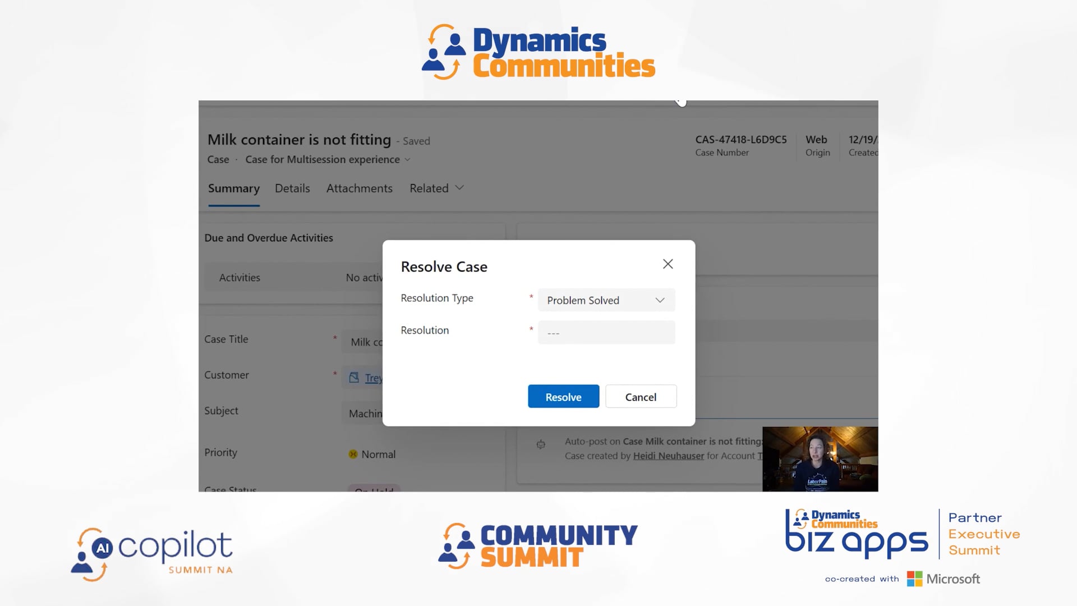Click the account icon beside the Trey customer link
1077x606 pixels.
click(x=354, y=378)
